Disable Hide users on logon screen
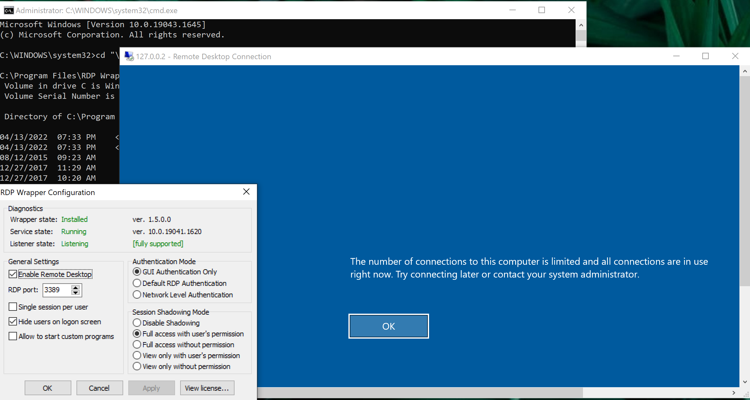This screenshot has height=400, width=750. [13, 321]
